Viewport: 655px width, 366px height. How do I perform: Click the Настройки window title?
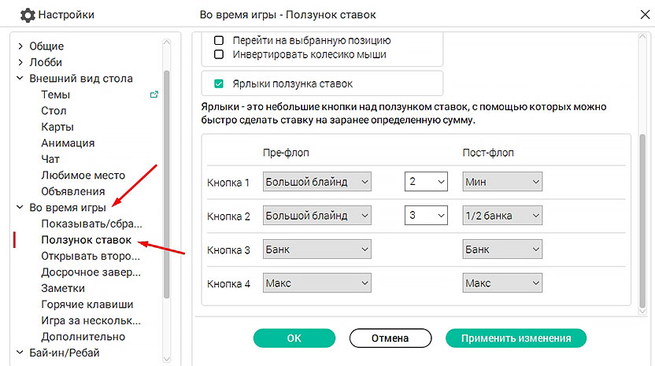tap(66, 15)
